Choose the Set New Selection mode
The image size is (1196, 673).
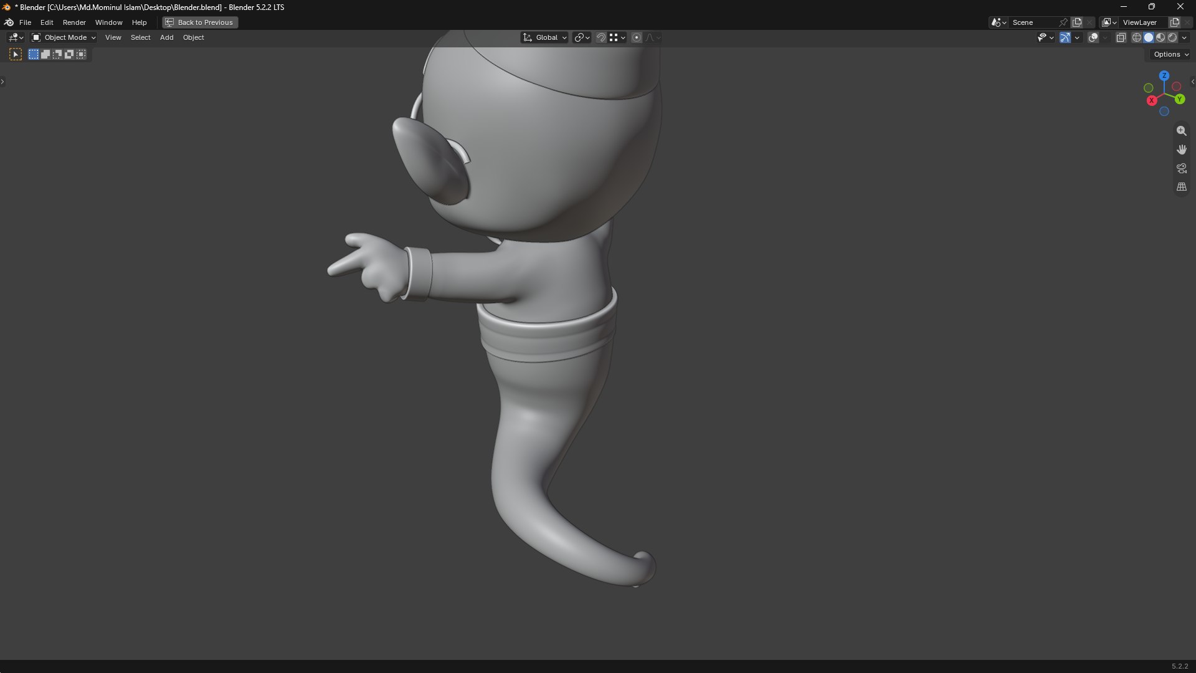point(34,54)
